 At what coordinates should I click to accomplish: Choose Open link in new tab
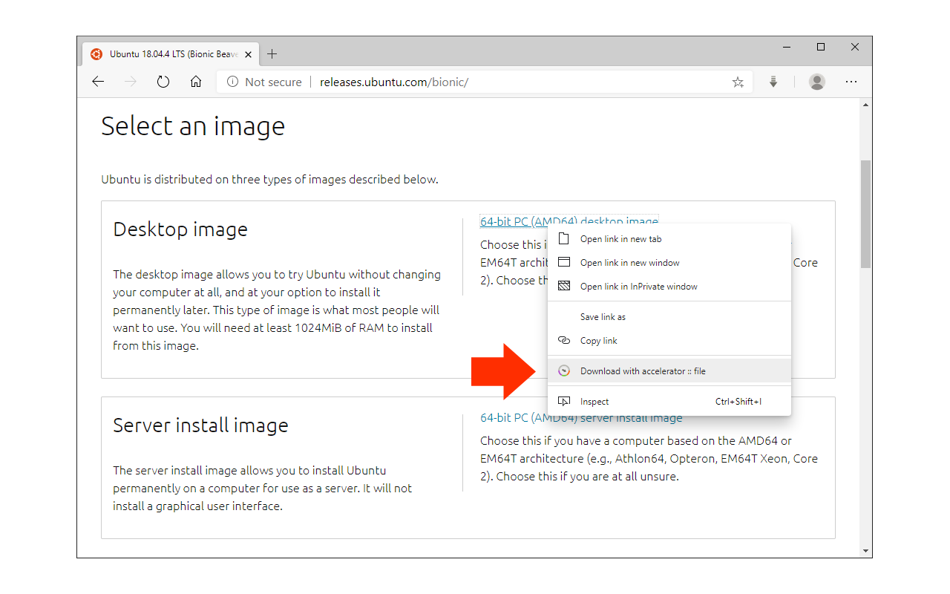669,239
